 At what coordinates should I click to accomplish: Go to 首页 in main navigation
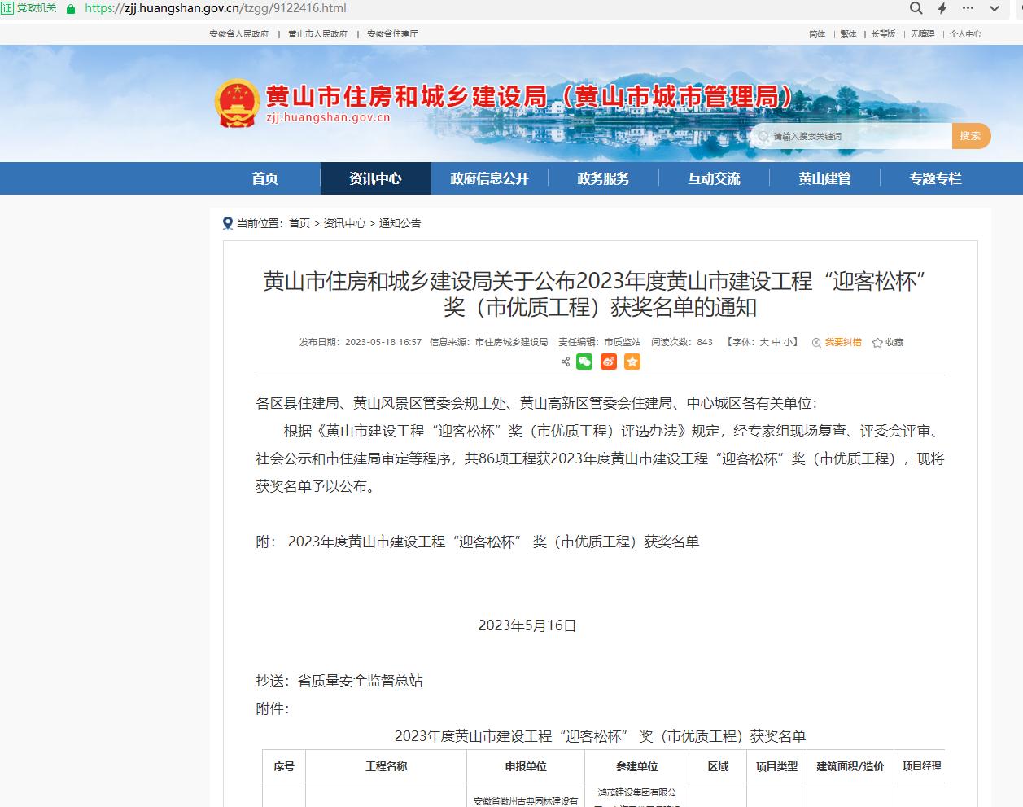point(264,178)
